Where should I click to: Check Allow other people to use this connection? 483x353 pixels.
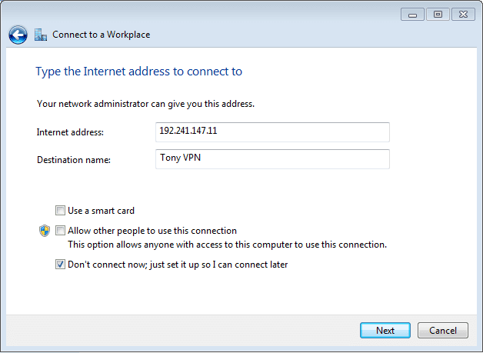[60, 231]
